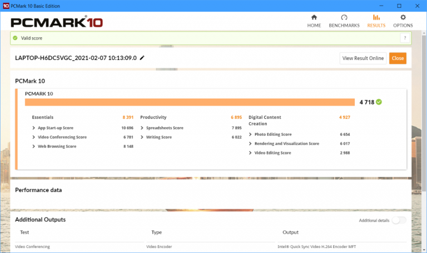Expand Rendering and Visualization Score
427x253 pixels.
click(x=251, y=144)
